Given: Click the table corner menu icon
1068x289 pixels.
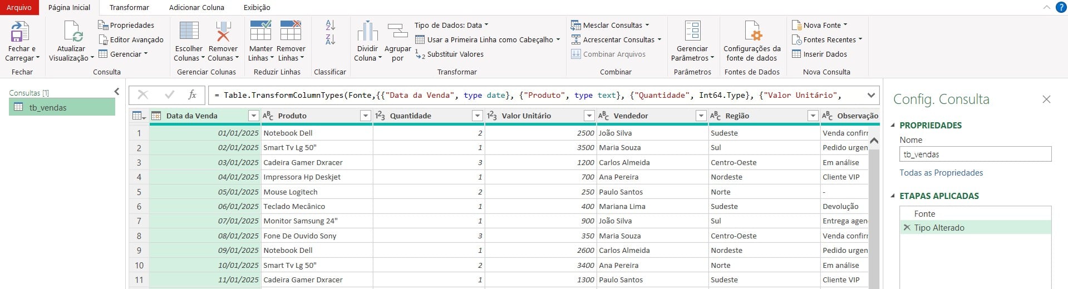Looking at the screenshot, I should coord(139,116).
